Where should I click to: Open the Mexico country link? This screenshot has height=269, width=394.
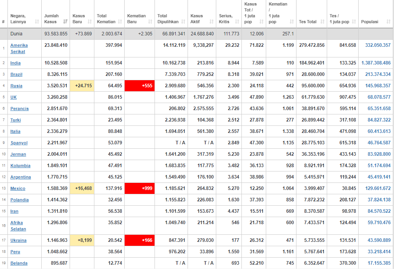click(18, 188)
